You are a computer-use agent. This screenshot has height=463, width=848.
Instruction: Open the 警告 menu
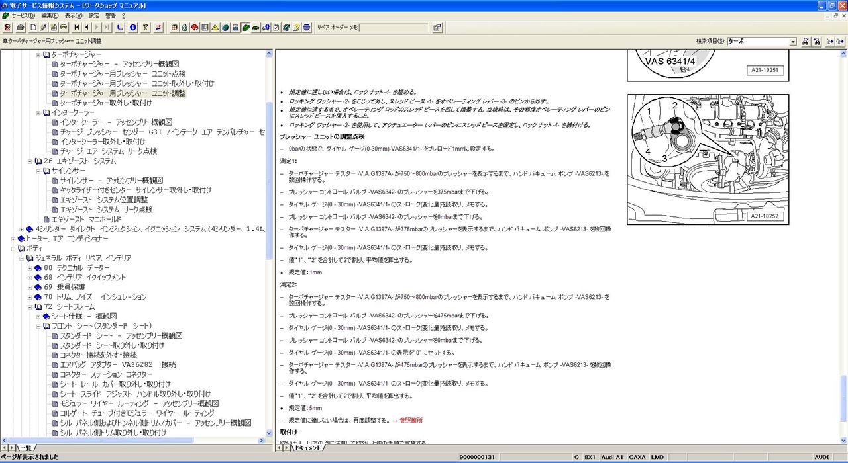(110, 15)
